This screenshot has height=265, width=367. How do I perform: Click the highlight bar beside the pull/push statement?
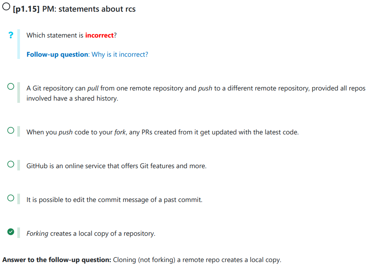[18, 93]
